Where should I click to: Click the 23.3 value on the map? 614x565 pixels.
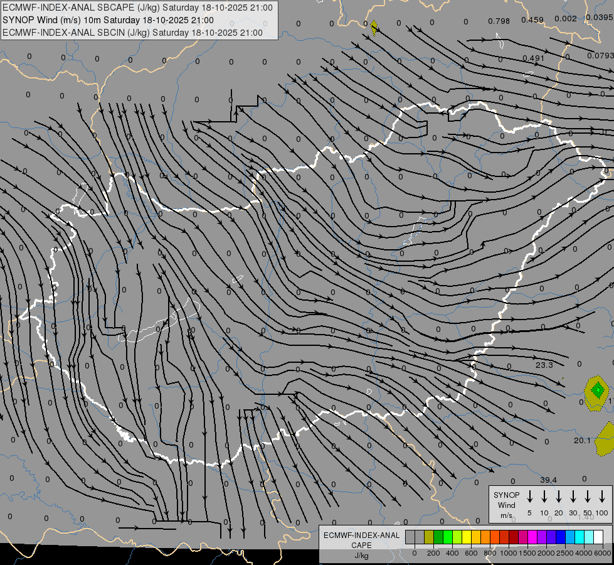click(x=544, y=365)
